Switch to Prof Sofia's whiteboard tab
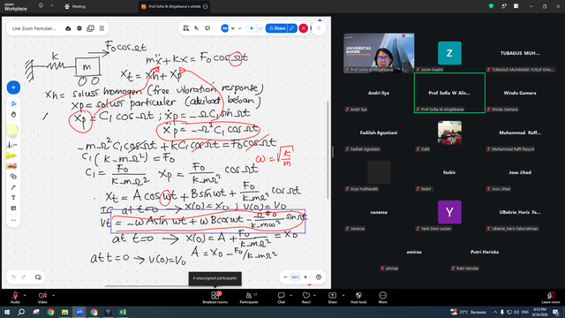565x318 pixels. tap(175, 6)
